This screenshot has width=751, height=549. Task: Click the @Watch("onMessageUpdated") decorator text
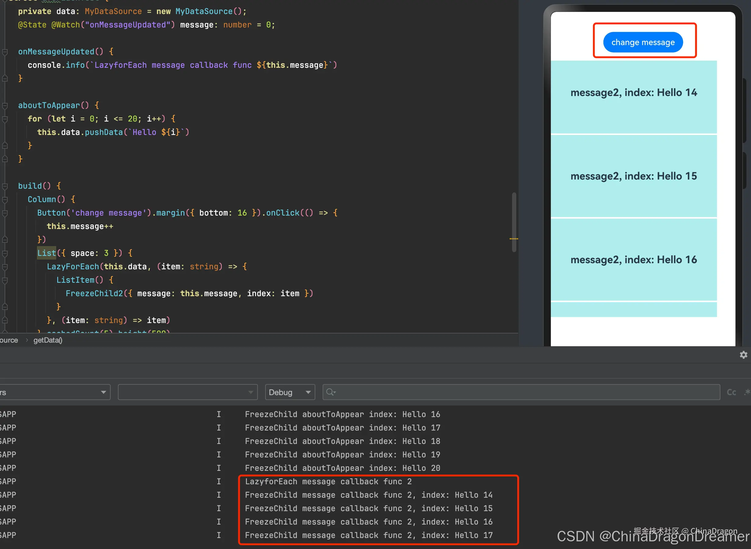click(113, 25)
